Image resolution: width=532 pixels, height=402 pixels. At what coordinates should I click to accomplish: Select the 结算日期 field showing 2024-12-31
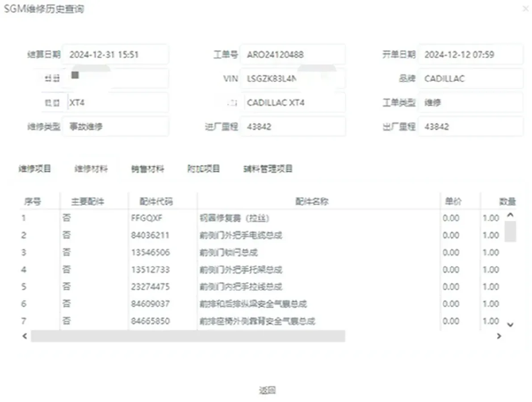116,54
